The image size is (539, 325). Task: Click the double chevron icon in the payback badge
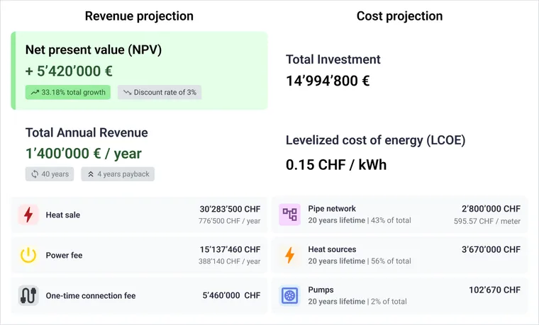point(90,174)
